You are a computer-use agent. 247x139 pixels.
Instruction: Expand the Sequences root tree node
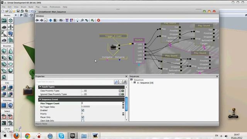tap(131, 80)
